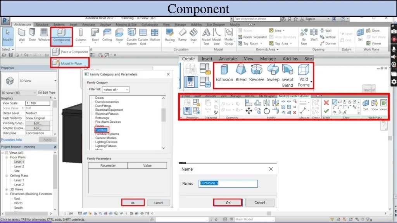Select Furniture in family category list

[x=101, y=130]
